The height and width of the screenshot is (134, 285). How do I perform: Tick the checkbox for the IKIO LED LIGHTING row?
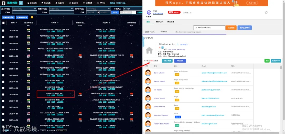[x=3, y=114]
